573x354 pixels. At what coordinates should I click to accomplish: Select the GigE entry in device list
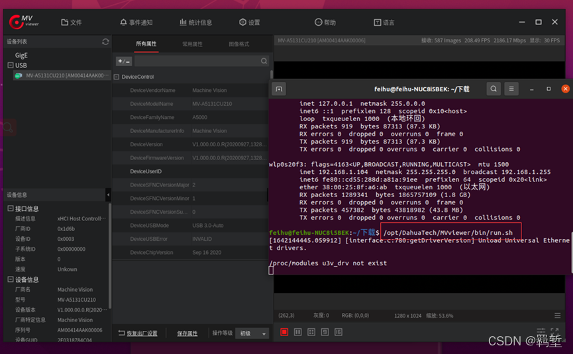(x=21, y=55)
